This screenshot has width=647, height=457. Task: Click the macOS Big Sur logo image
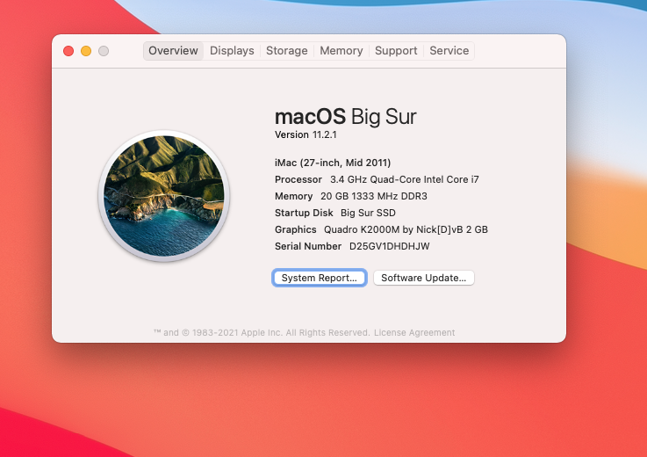click(x=164, y=196)
